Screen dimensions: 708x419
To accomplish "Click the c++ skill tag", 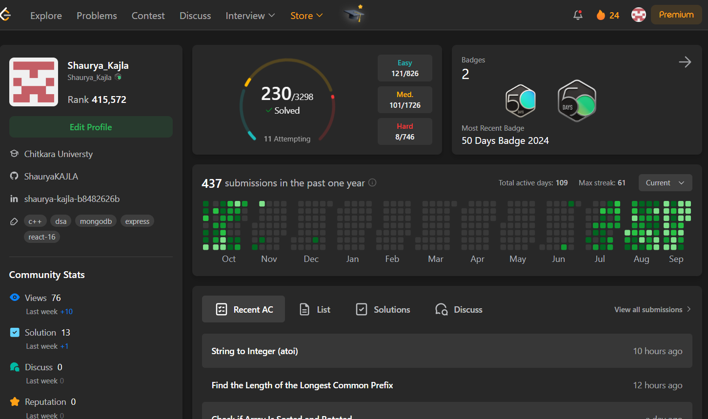I will point(35,221).
